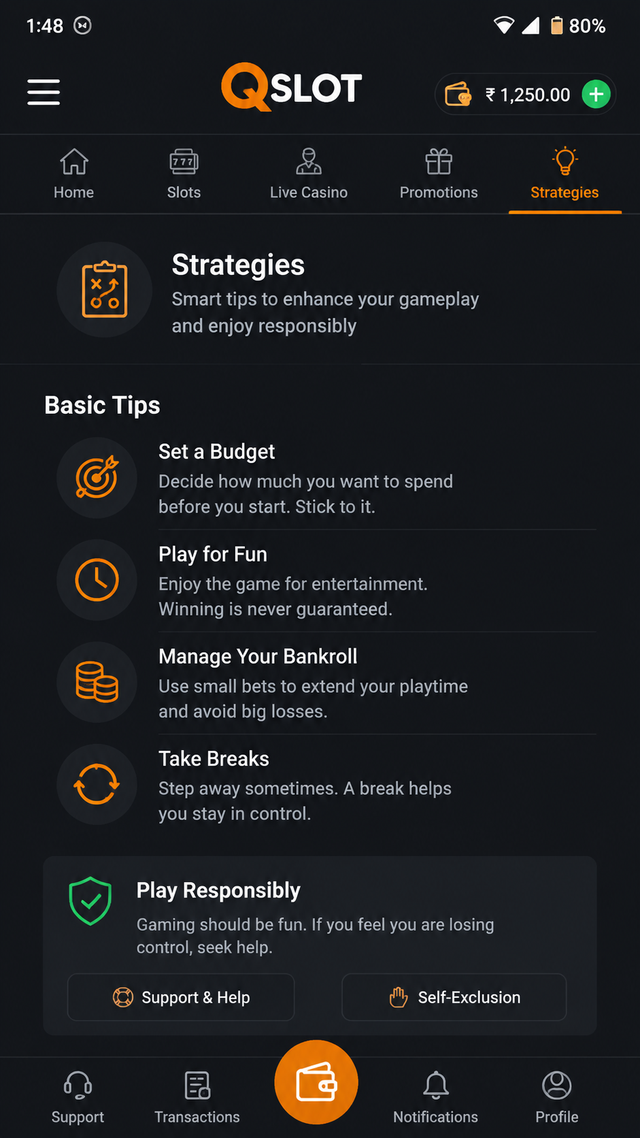The width and height of the screenshot is (640, 1138).
Task: Go to Profile in the bottom bar
Action: pos(557,1096)
